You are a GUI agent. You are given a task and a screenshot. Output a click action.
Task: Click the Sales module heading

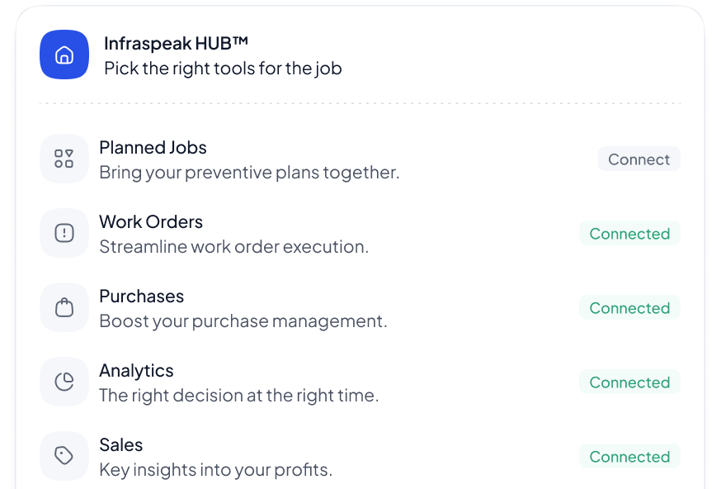[x=120, y=444]
